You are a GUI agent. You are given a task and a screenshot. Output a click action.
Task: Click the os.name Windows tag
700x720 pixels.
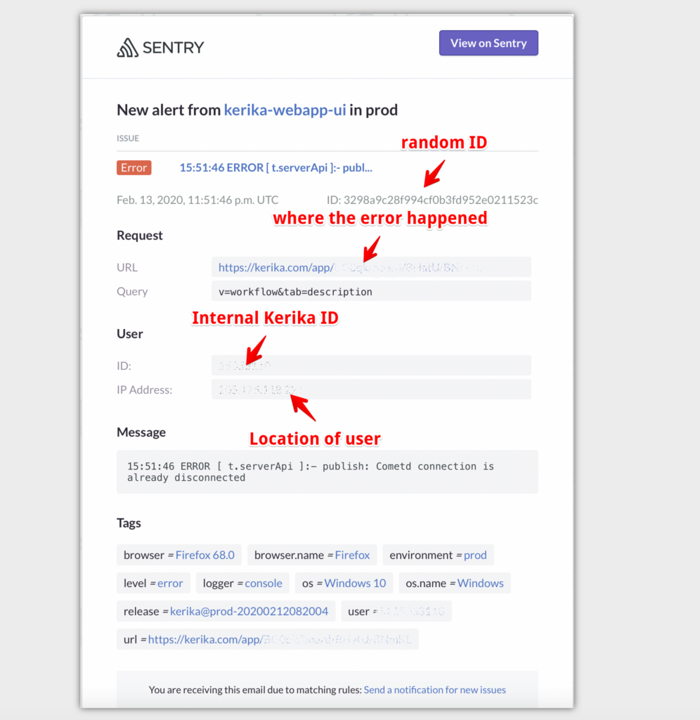(455, 583)
